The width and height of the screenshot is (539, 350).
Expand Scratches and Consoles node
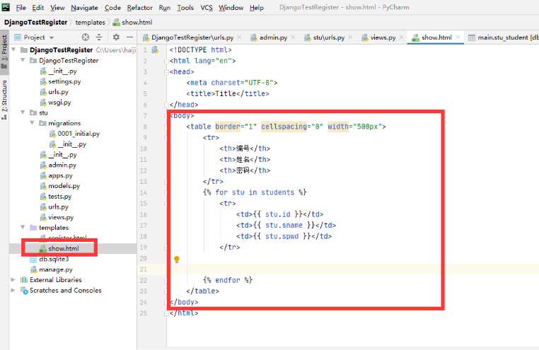click(13, 290)
